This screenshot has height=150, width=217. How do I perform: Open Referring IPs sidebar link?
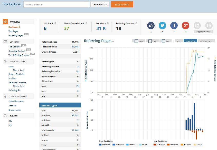(14, 90)
